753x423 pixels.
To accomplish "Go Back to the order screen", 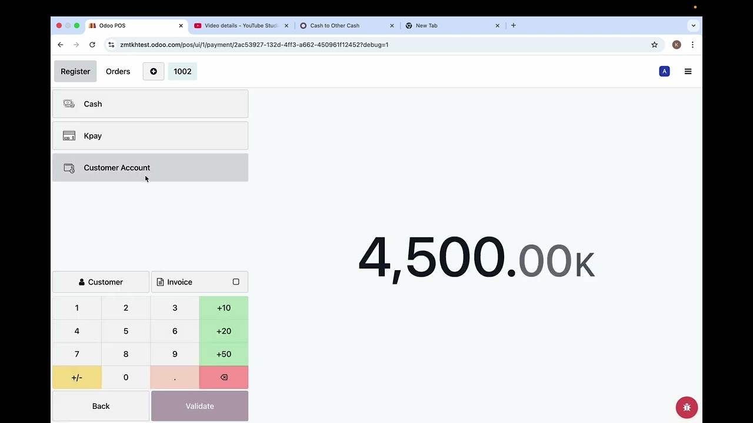I will coord(101,406).
